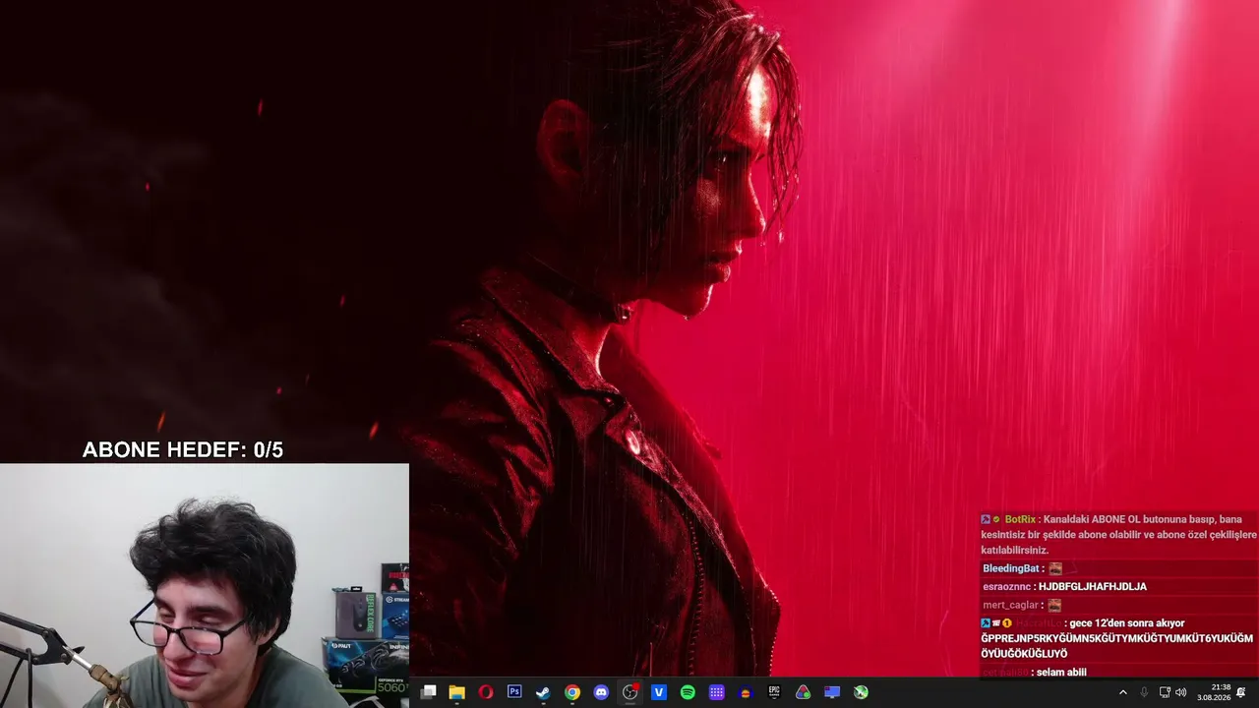Open Photoshop from the taskbar
This screenshot has width=1259, height=708.
[514, 692]
